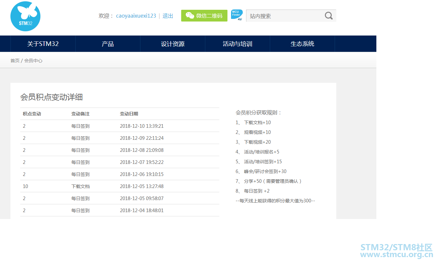This screenshot has height=262, width=436.
Task: Click rule 活动/培训签到+15
Action: point(263,162)
